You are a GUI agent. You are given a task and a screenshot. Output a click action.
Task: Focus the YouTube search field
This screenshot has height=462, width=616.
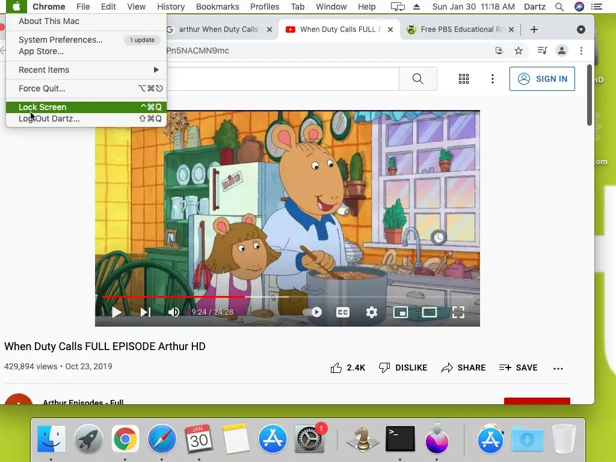click(x=283, y=79)
